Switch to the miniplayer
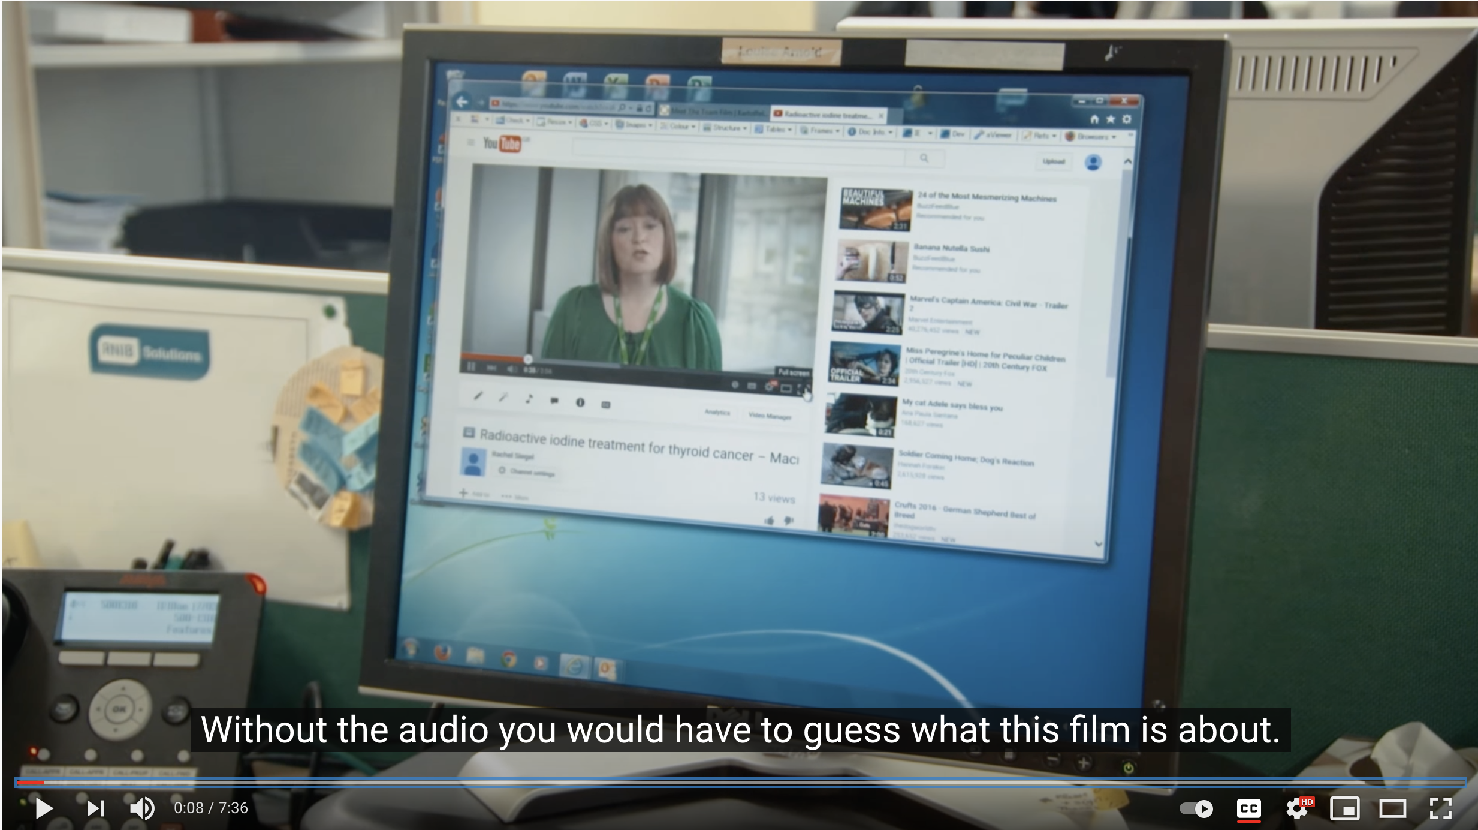 (1344, 808)
